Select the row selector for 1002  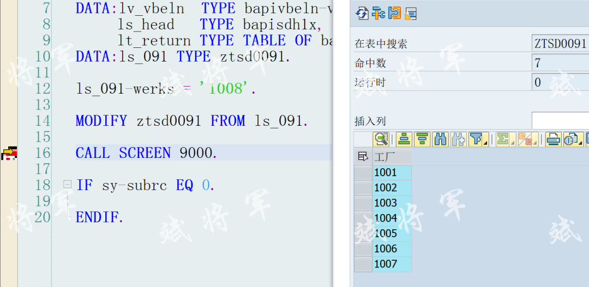coord(363,187)
